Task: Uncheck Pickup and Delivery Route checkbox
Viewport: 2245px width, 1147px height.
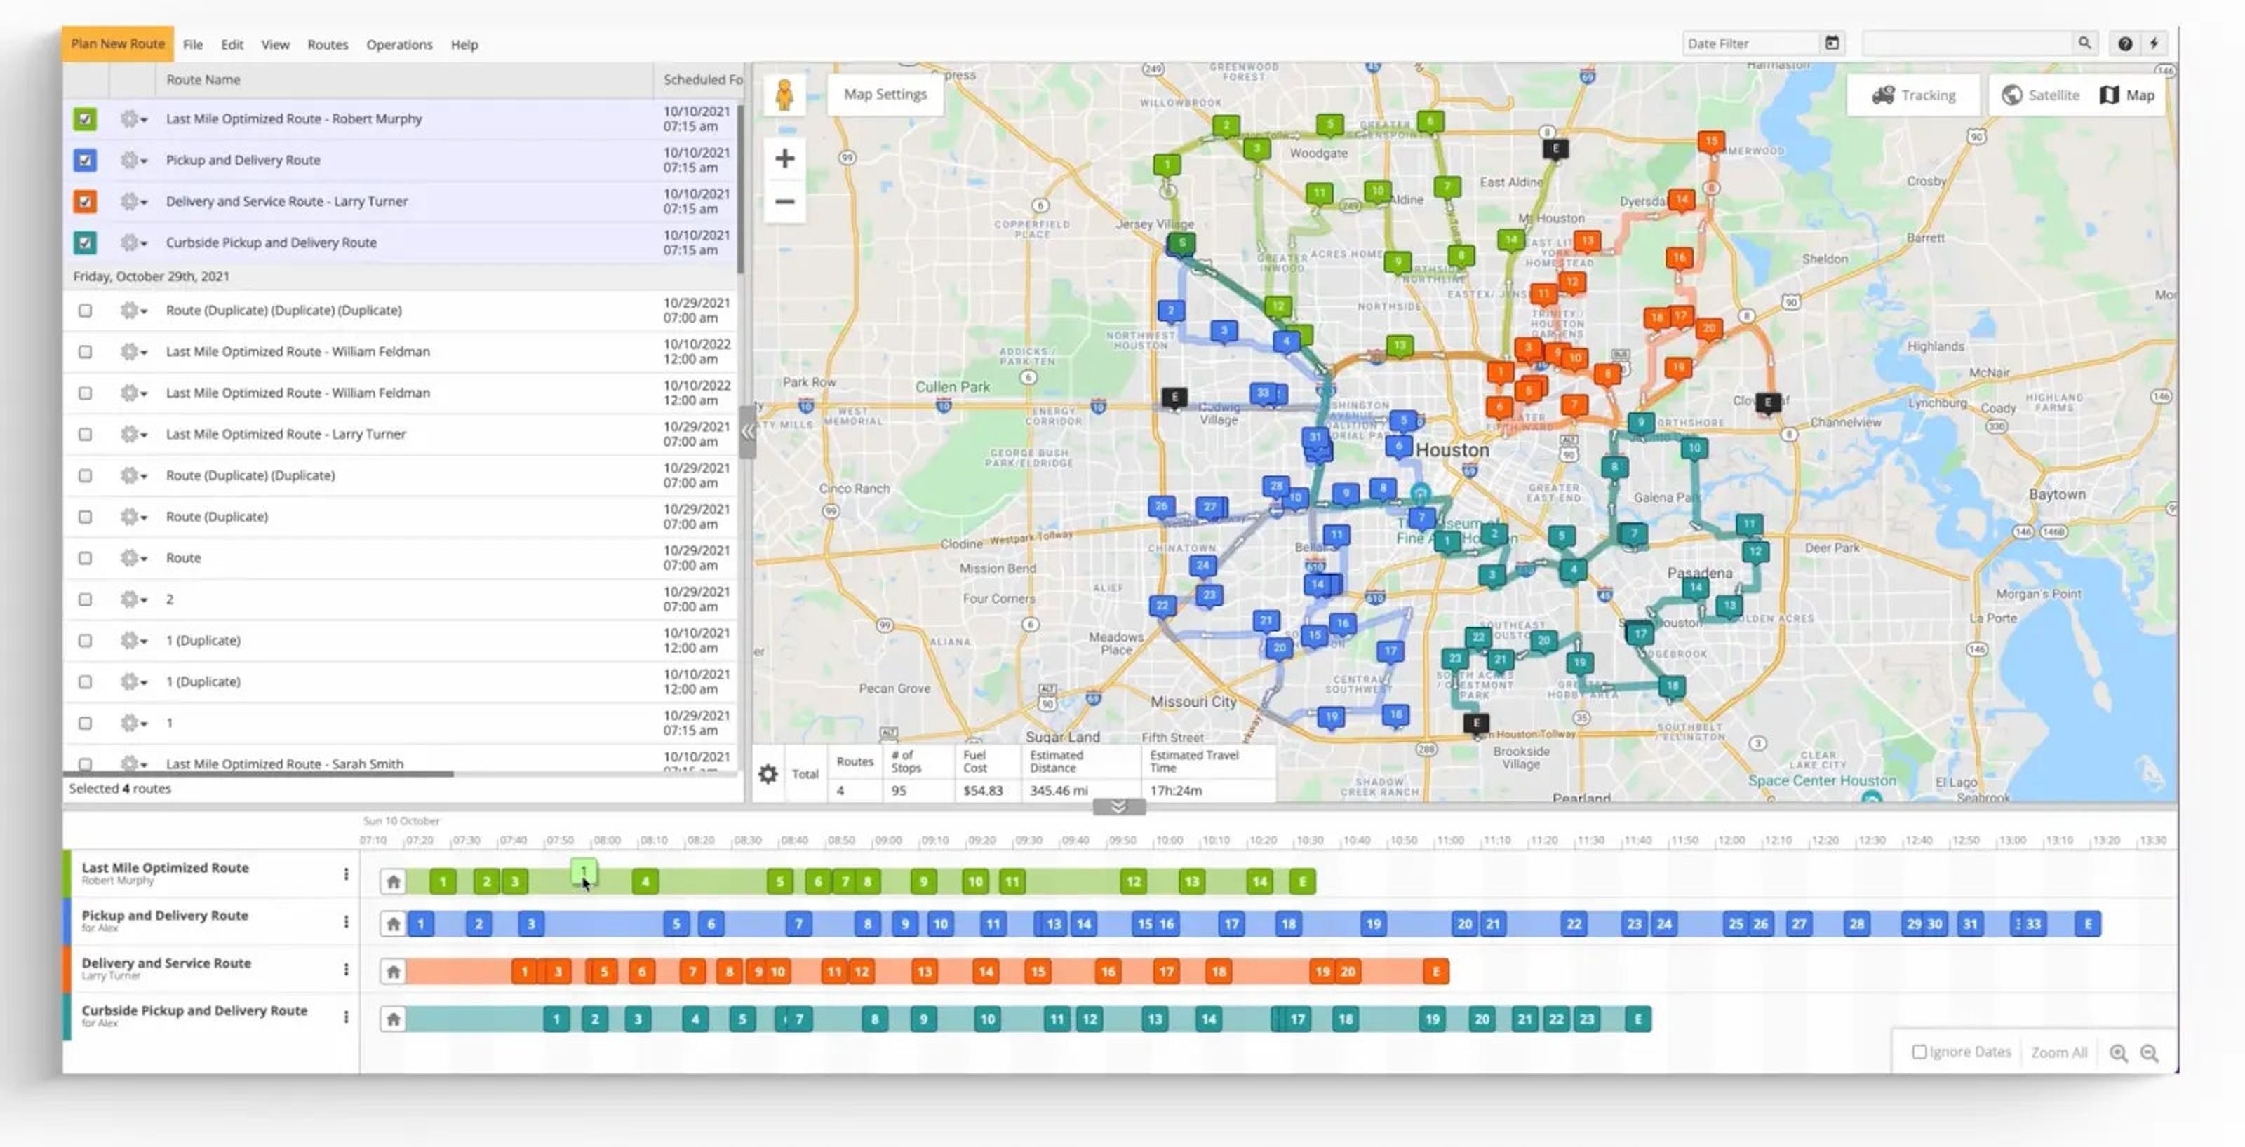Action: tap(84, 161)
